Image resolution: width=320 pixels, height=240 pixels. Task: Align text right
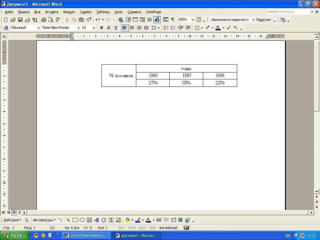[x=139, y=28]
